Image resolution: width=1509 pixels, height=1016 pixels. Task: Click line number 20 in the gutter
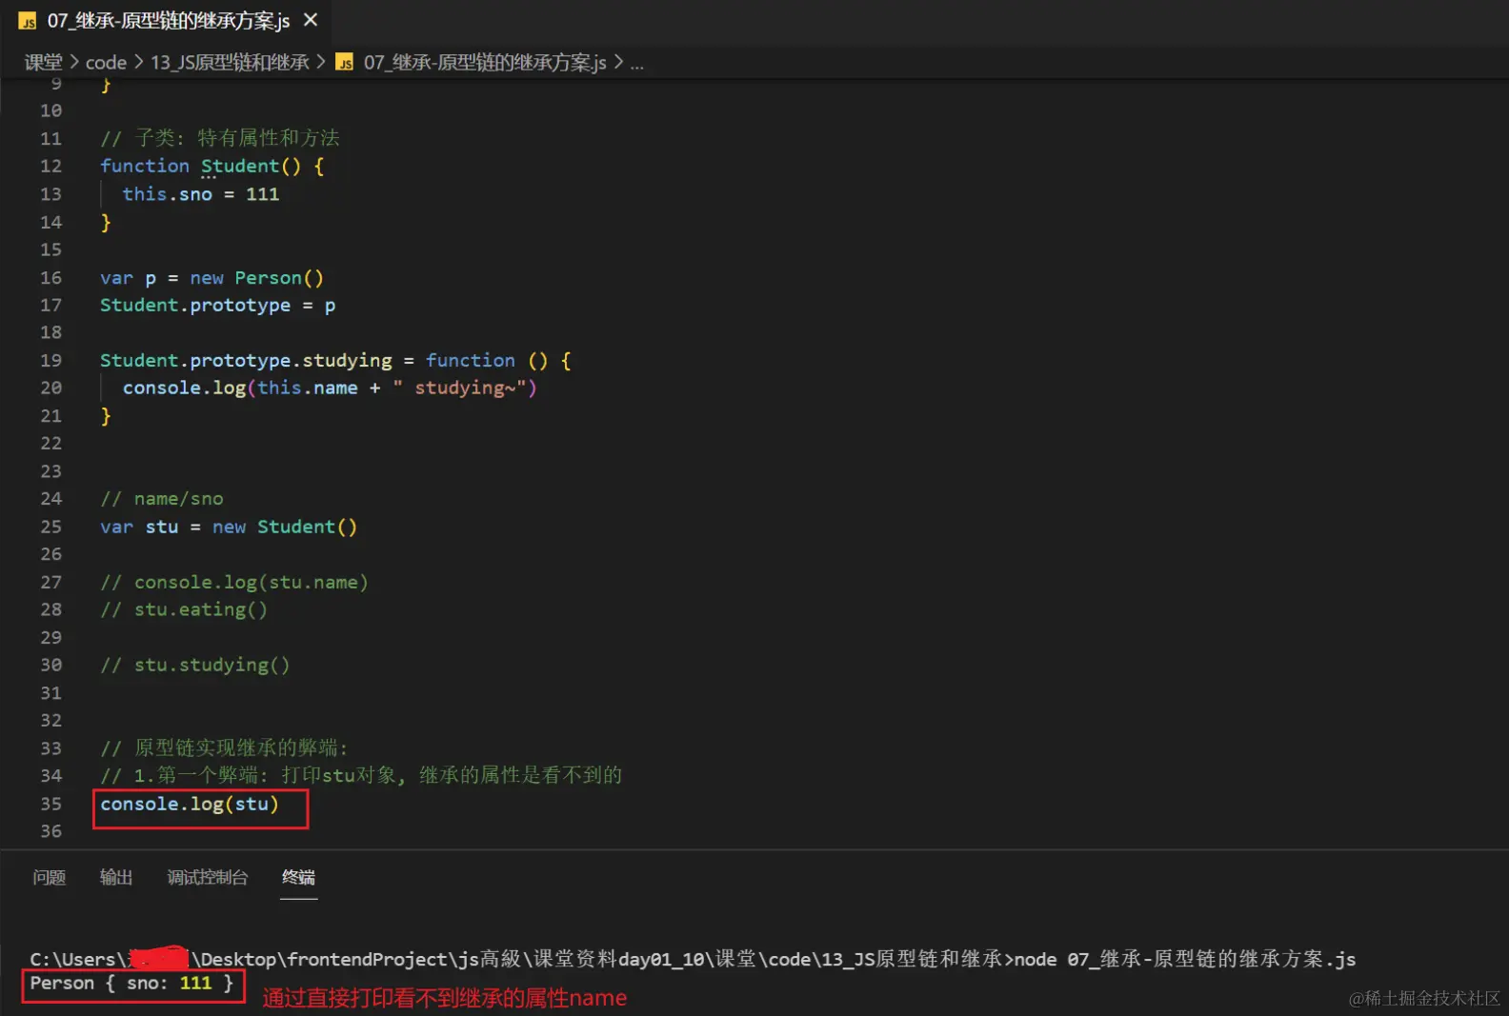coord(50,388)
